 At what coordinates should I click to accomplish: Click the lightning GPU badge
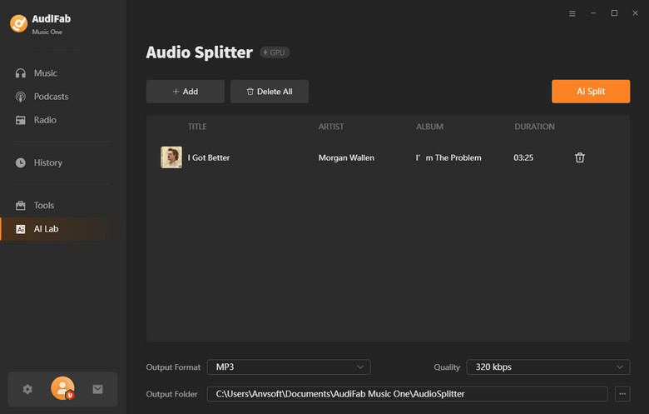275,52
